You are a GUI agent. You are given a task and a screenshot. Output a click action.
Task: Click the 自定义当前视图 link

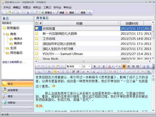(x=12, y=62)
